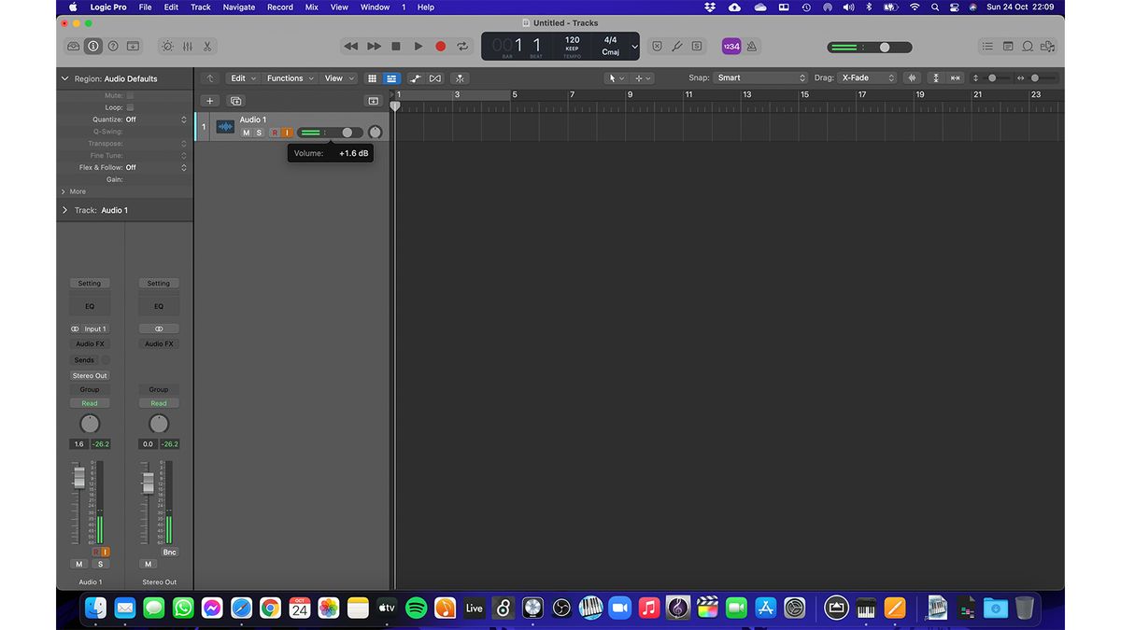This screenshot has width=1121, height=630.
Task: Open the Note Pads panel
Action: coord(1008,46)
